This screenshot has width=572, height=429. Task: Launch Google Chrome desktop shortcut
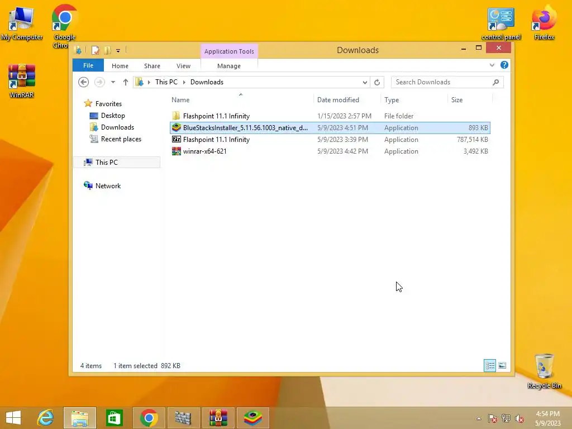tap(64, 26)
